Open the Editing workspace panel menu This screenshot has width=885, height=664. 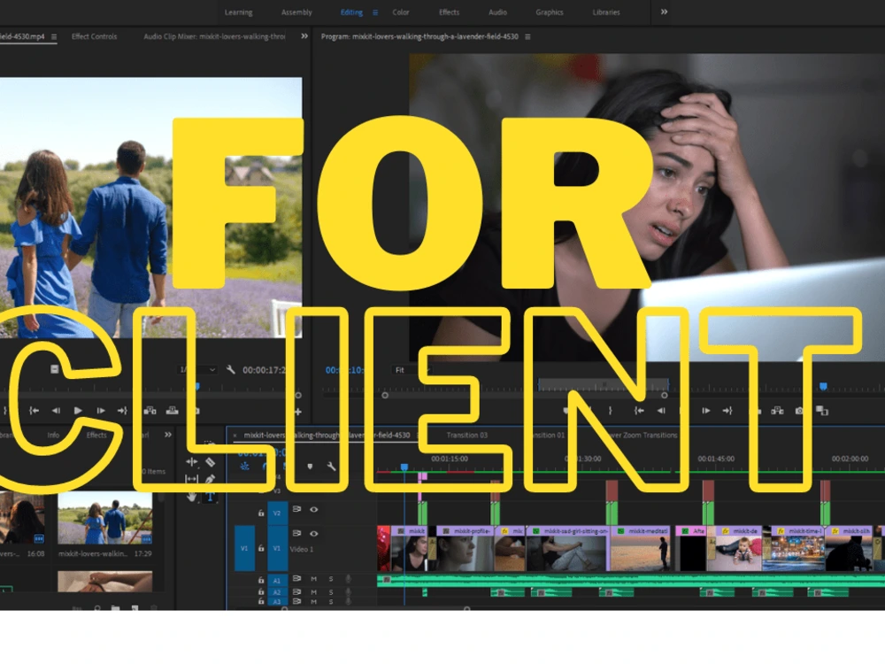[376, 12]
